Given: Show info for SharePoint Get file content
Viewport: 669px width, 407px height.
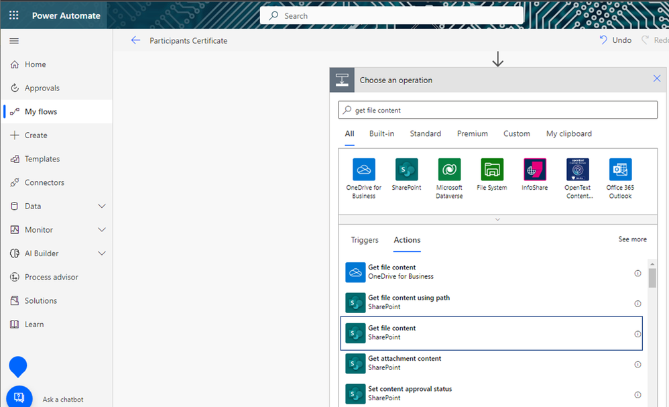Looking at the screenshot, I should click(637, 334).
